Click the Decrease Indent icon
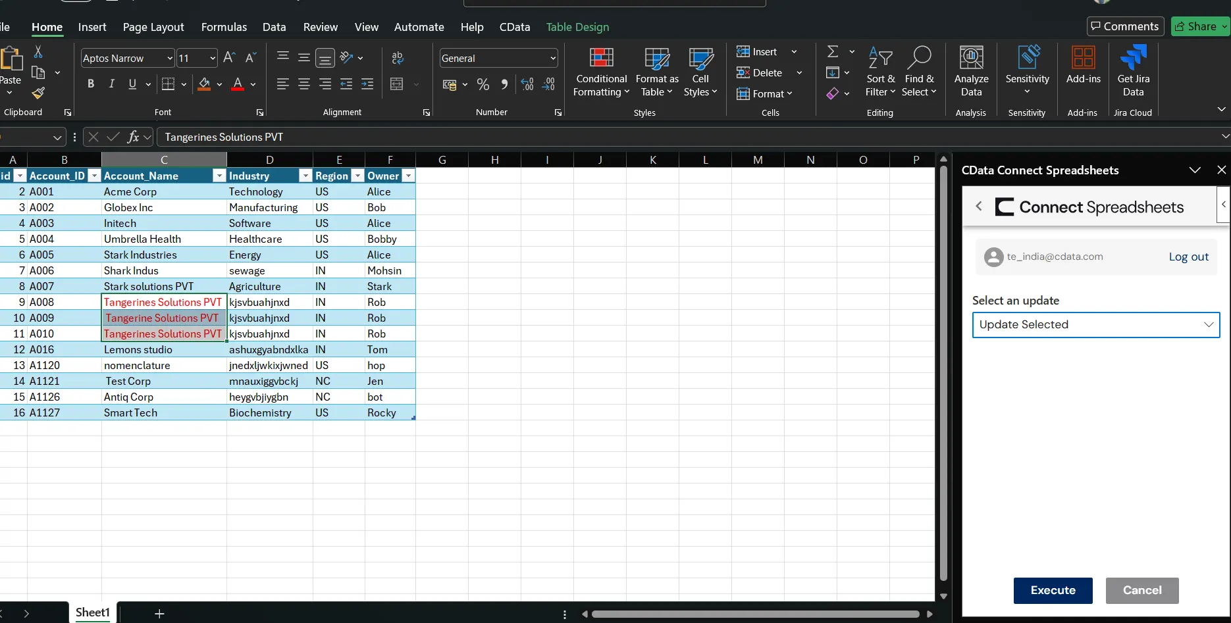 (x=346, y=84)
